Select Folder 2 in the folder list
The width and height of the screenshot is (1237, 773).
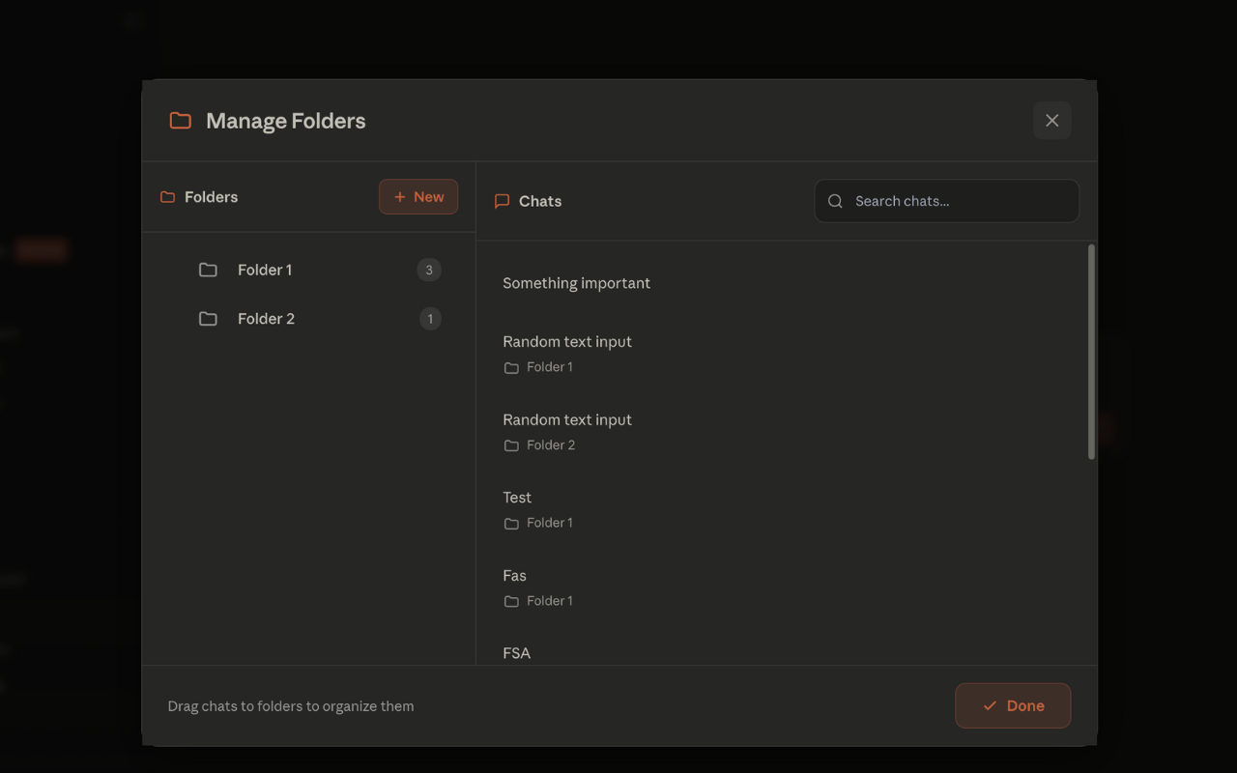tap(266, 319)
